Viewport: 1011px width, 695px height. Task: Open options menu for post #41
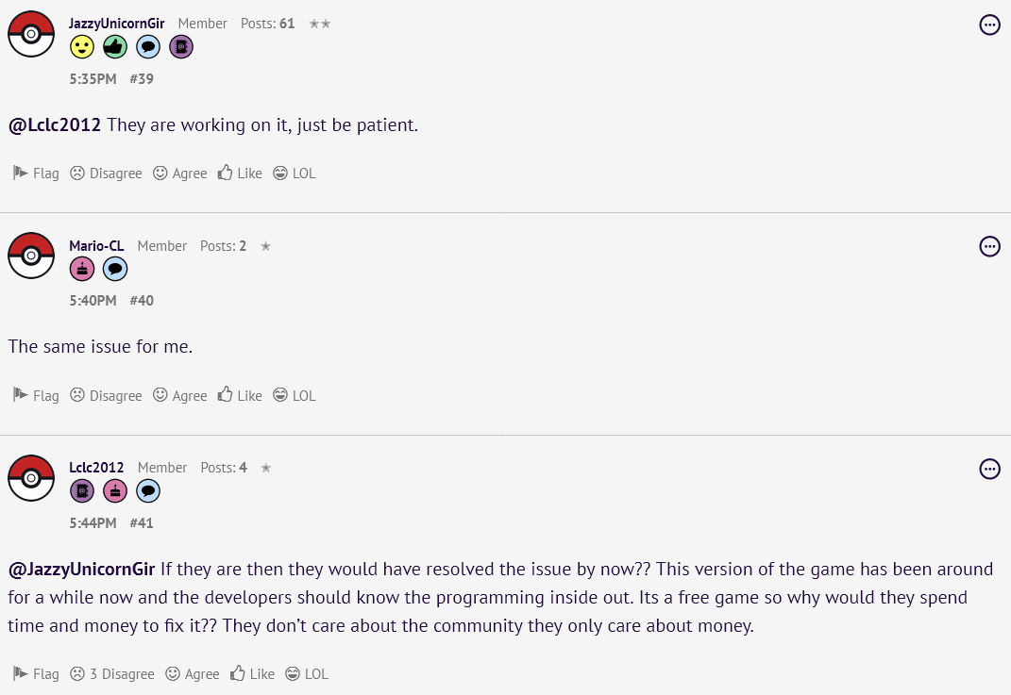click(989, 469)
